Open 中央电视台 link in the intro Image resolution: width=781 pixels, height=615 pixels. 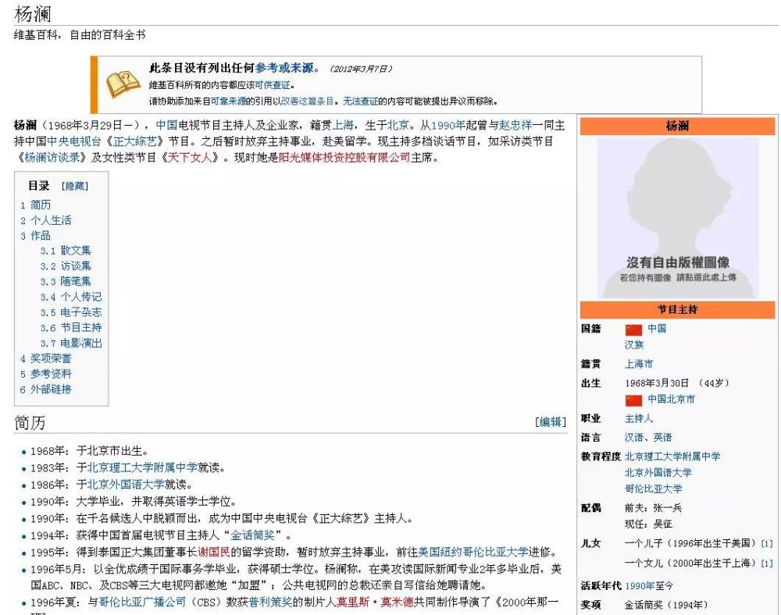pyautogui.click(x=73, y=141)
